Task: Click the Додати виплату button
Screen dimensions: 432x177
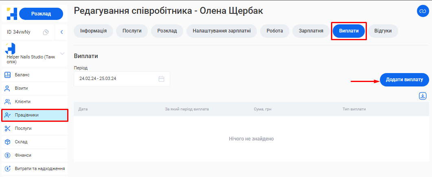Action: tap(404, 80)
